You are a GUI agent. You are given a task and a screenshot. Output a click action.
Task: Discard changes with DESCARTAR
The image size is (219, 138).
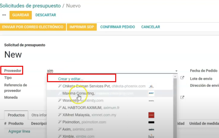click(46, 15)
